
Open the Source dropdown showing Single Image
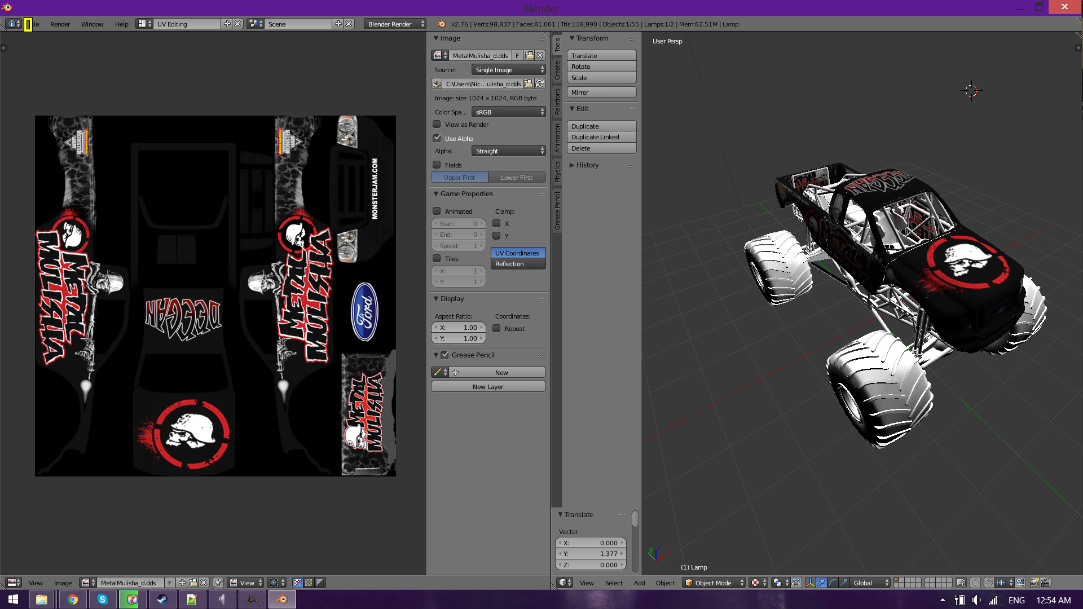click(x=509, y=69)
